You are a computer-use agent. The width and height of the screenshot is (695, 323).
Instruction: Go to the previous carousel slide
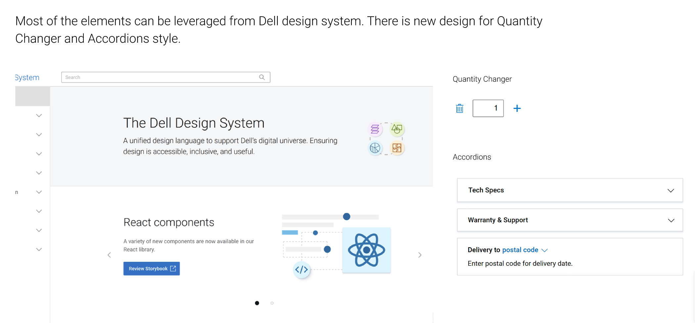[109, 255]
